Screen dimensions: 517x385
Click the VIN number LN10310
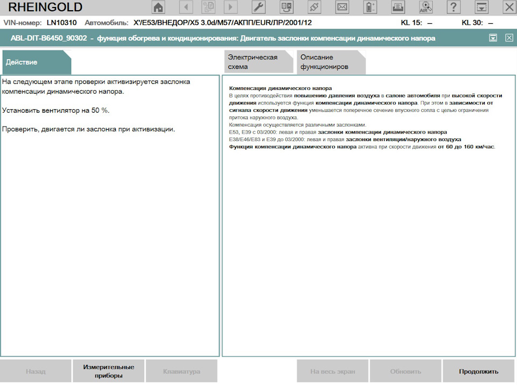coord(61,23)
